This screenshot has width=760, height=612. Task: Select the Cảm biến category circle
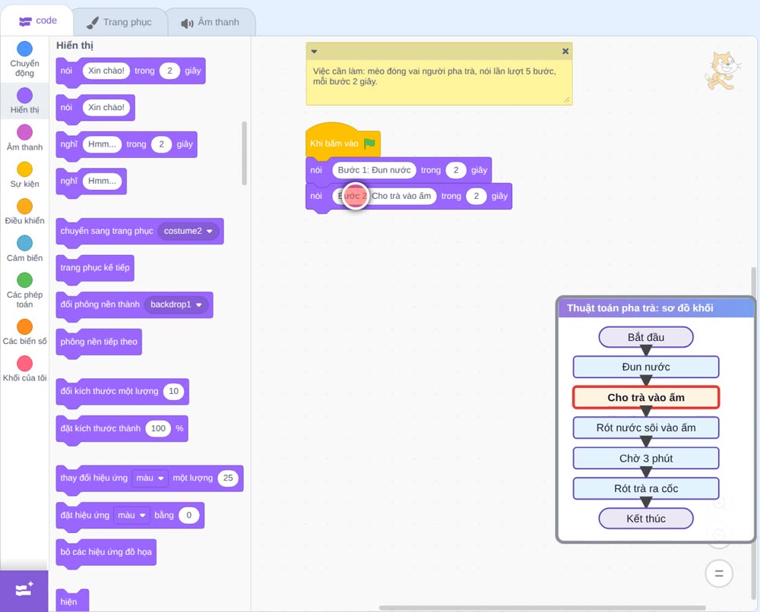coord(25,243)
